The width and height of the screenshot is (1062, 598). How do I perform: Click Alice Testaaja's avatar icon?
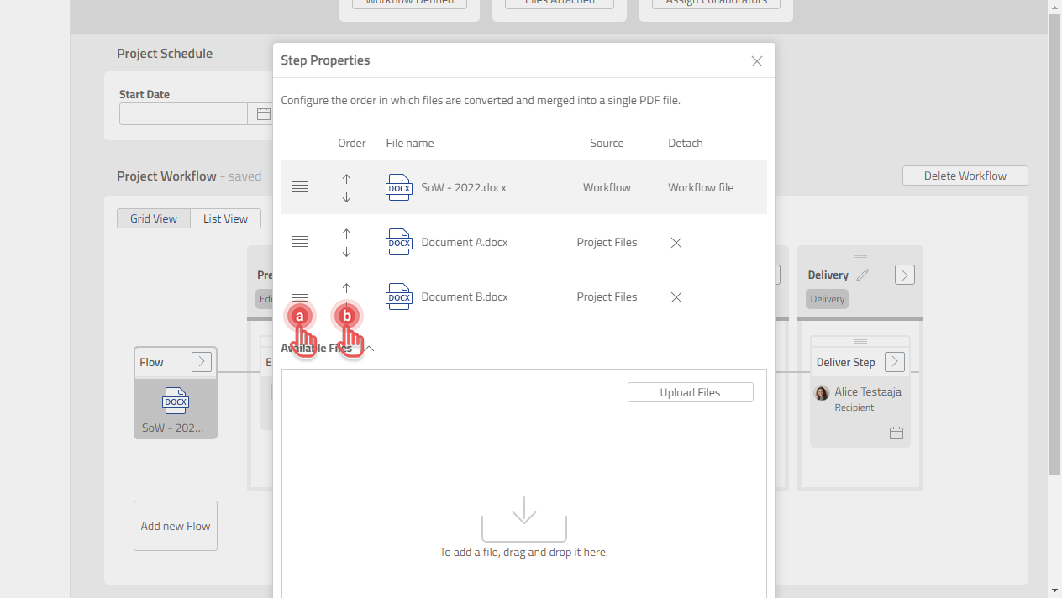click(x=821, y=392)
